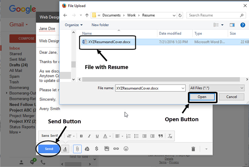Click the Open button

[202, 97]
